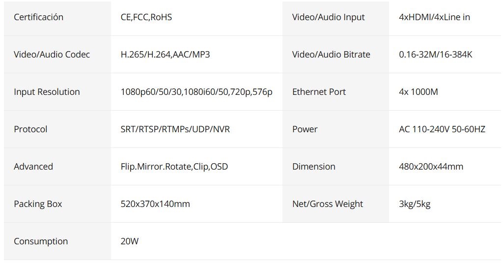Click the AC 110-240V 50-60HZ value
The image size is (503, 263).
[x=442, y=129]
